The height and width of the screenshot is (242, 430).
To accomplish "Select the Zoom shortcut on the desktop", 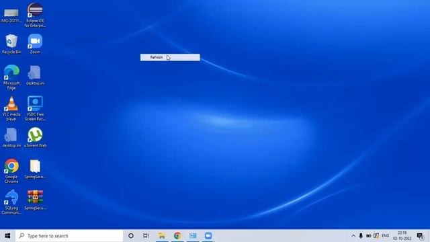I will click(35, 44).
